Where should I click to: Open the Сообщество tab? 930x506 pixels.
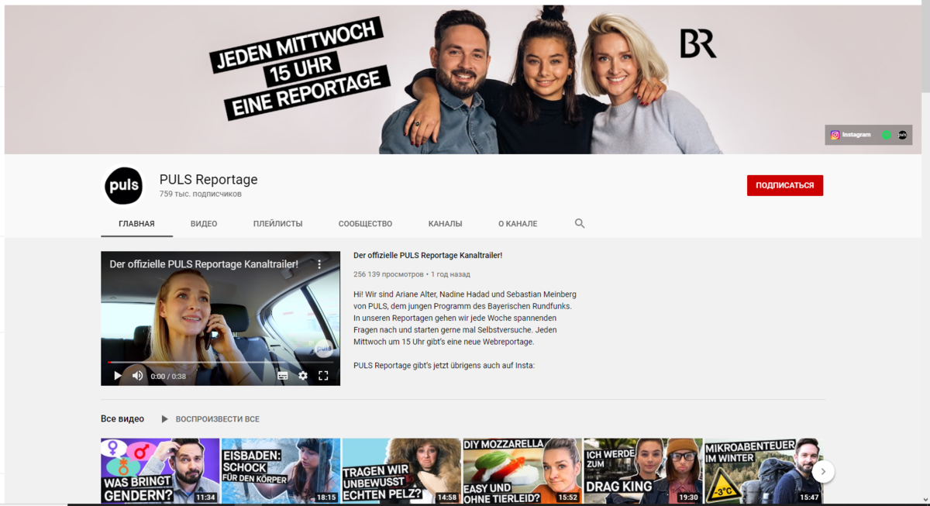click(x=365, y=223)
